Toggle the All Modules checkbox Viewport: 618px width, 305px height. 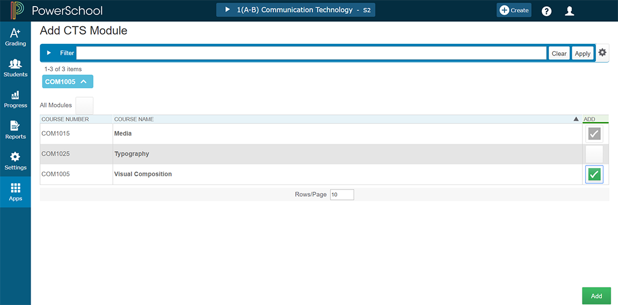(x=85, y=106)
